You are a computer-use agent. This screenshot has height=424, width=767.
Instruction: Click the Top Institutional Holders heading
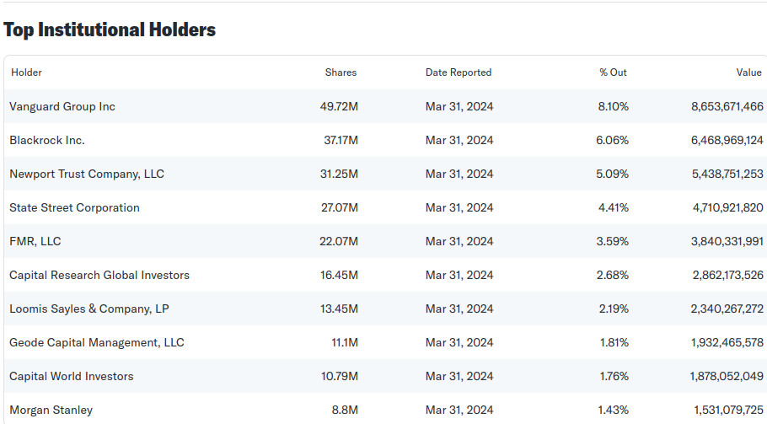(x=110, y=30)
